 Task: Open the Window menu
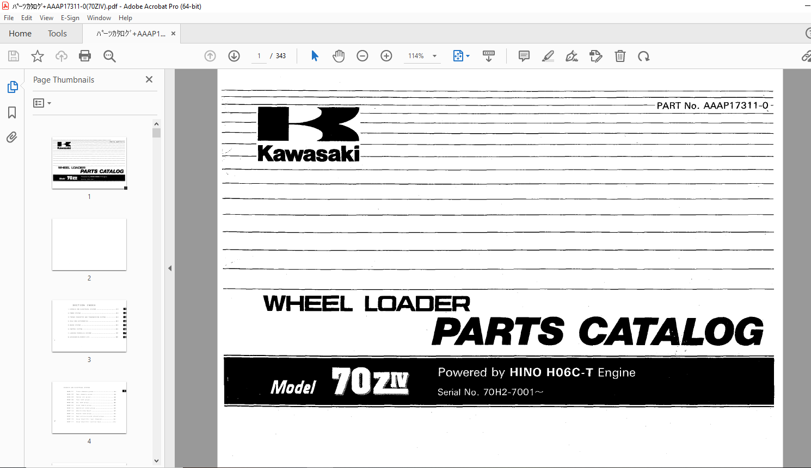tap(99, 18)
